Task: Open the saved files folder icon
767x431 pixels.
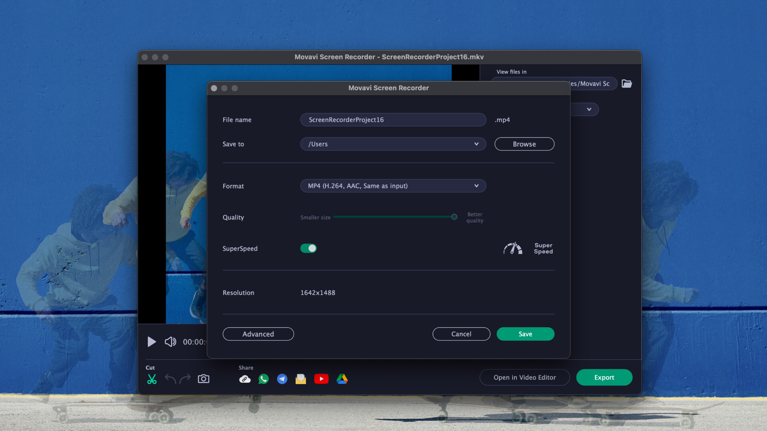Action: click(x=627, y=83)
